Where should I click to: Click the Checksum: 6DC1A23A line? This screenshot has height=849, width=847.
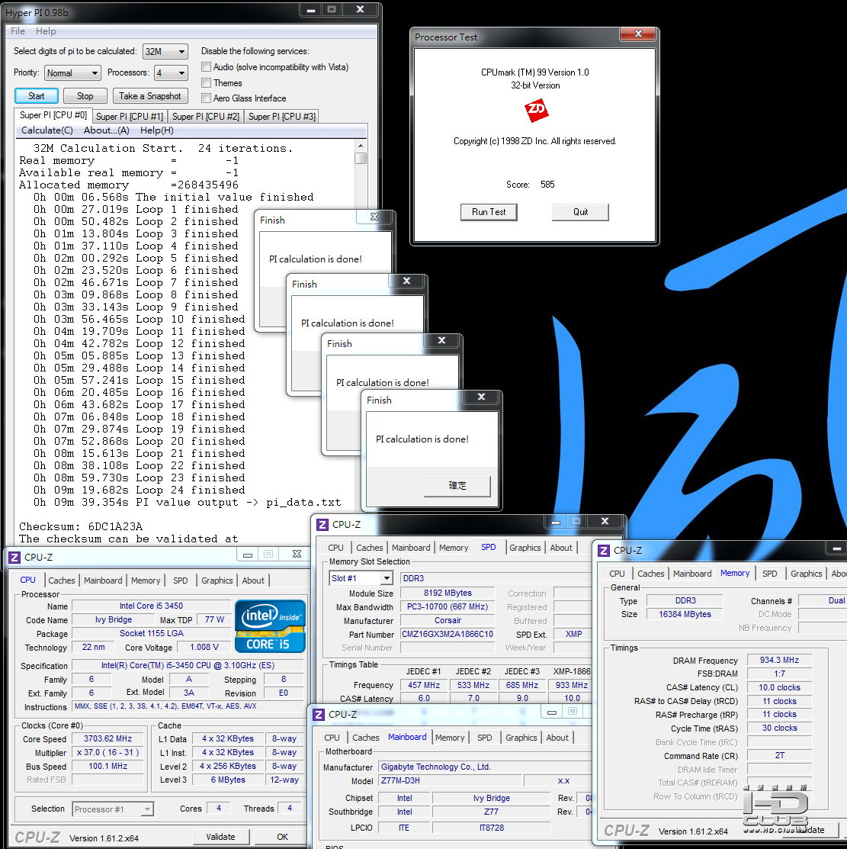tap(81, 526)
